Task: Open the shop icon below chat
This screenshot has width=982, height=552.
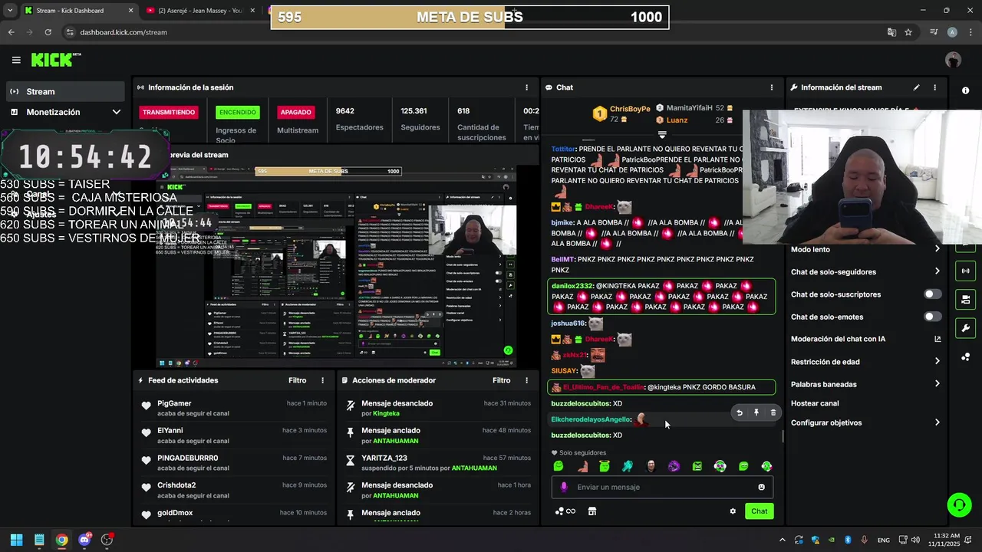Action: [592, 511]
